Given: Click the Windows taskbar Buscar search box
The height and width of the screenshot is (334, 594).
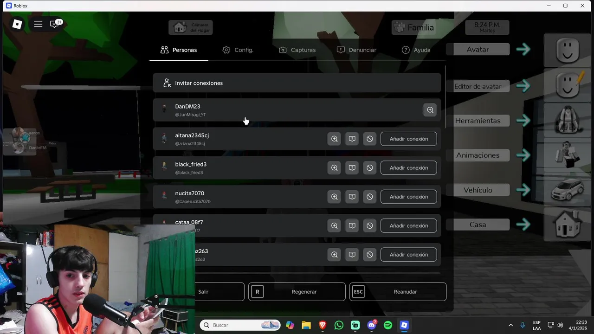Looking at the screenshot, I should click(240, 325).
